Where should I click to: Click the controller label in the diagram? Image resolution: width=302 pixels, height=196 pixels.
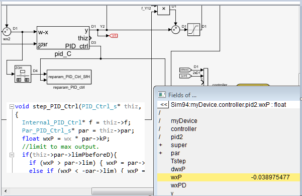pyautogui.click(x=220, y=85)
